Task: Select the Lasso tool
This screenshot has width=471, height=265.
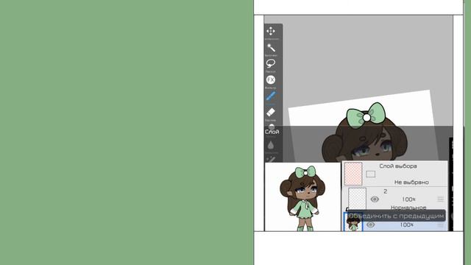Action: [271, 64]
